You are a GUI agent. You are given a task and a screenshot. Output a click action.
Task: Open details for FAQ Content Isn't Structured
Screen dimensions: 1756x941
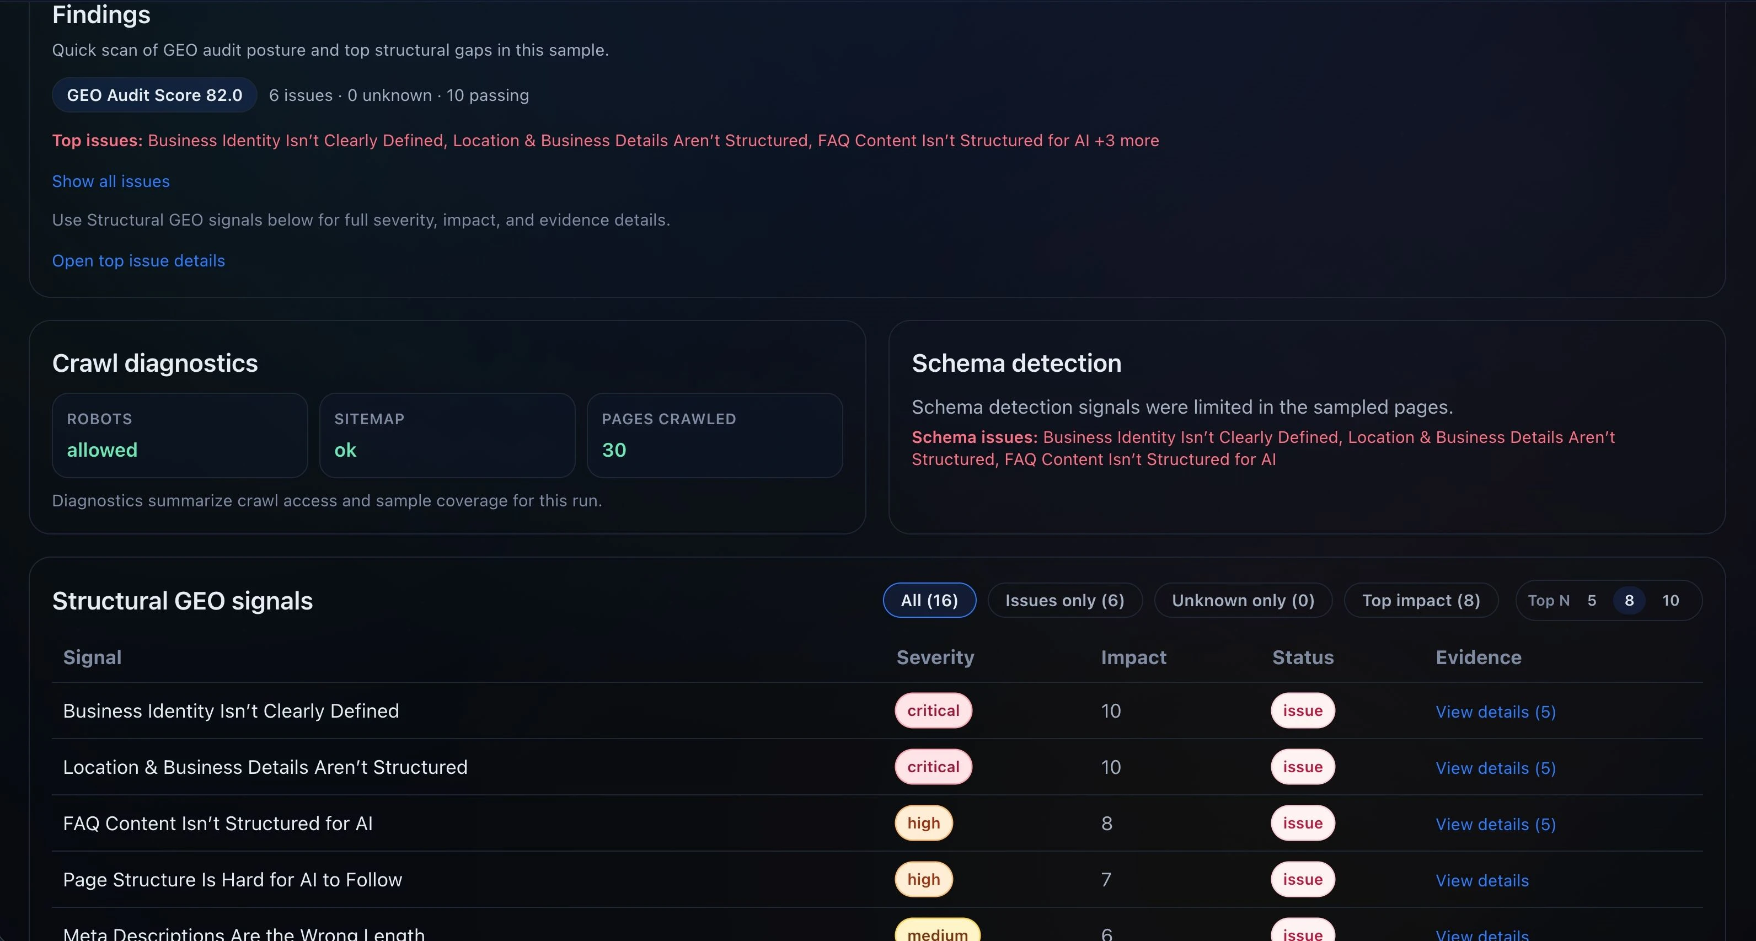point(1495,825)
